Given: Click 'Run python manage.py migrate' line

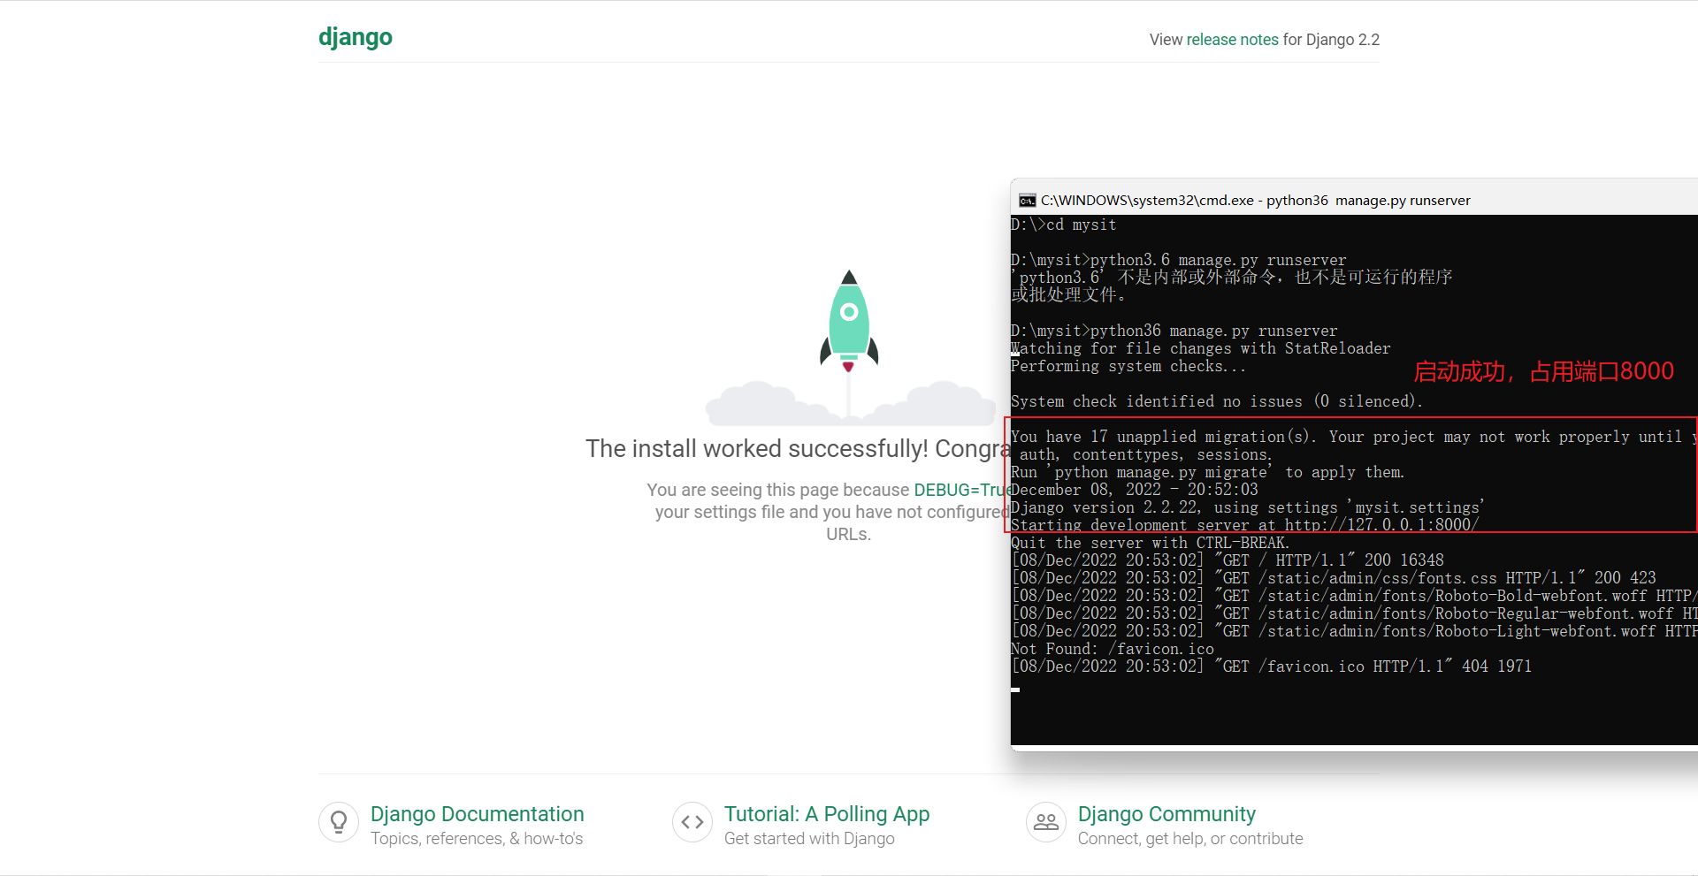Looking at the screenshot, I should coord(1208,473).
